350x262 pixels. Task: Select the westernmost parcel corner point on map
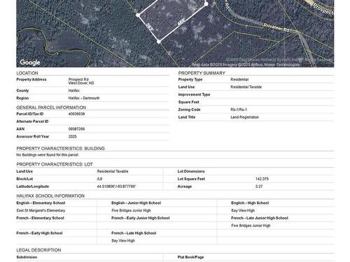tap(138, 15)
